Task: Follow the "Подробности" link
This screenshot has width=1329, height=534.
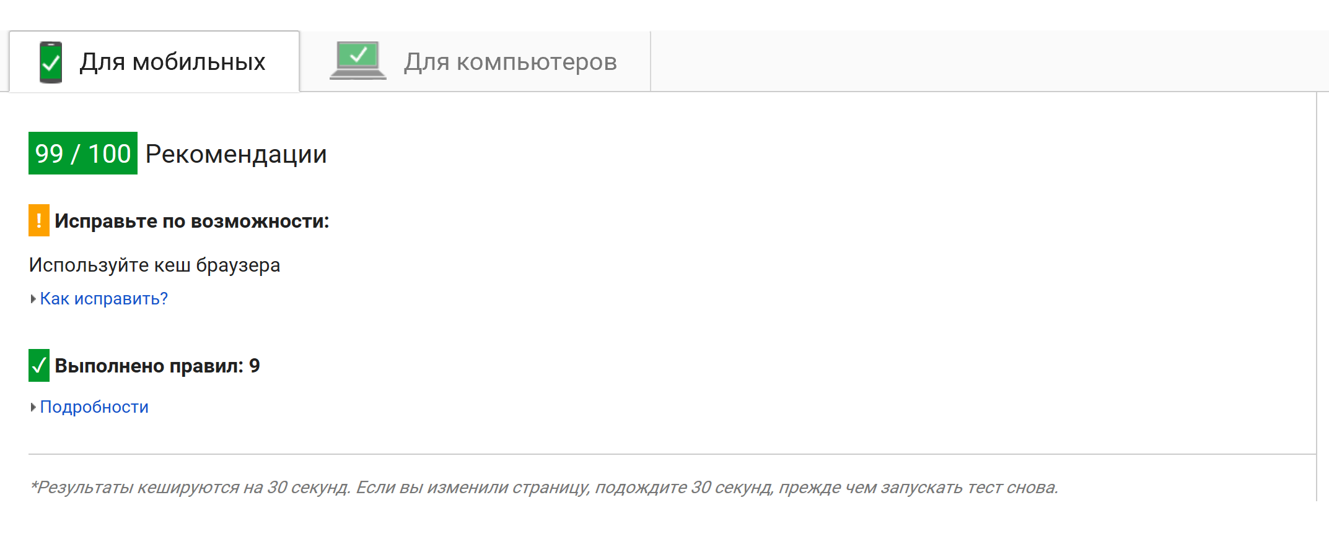Action: click(x=94, y=407)
